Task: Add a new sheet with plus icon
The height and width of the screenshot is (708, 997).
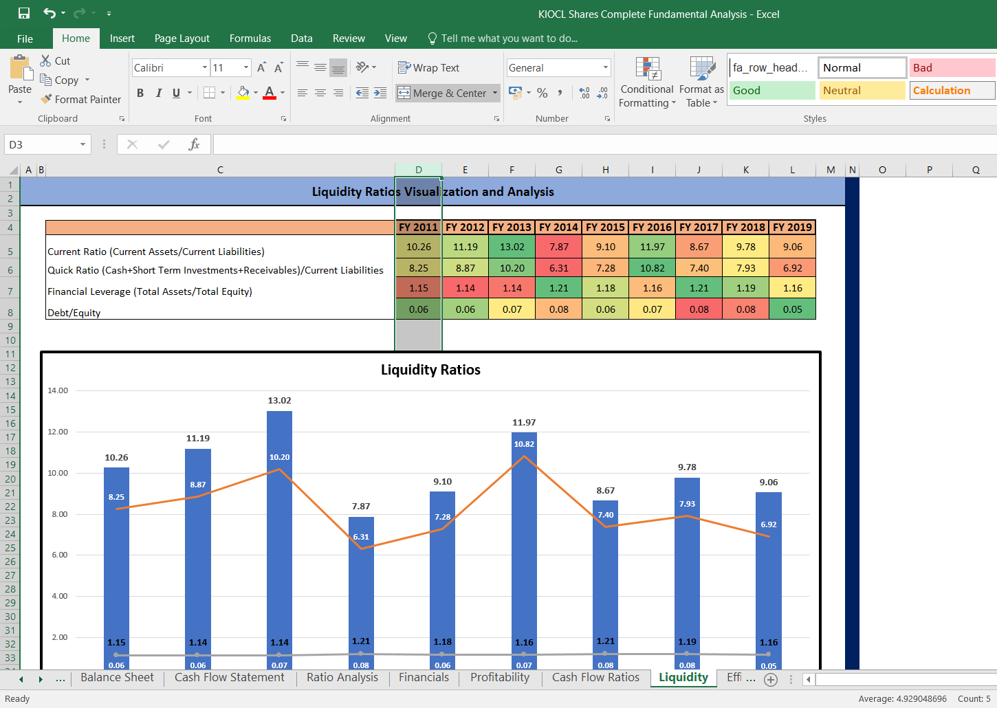Action: (771, 680)
